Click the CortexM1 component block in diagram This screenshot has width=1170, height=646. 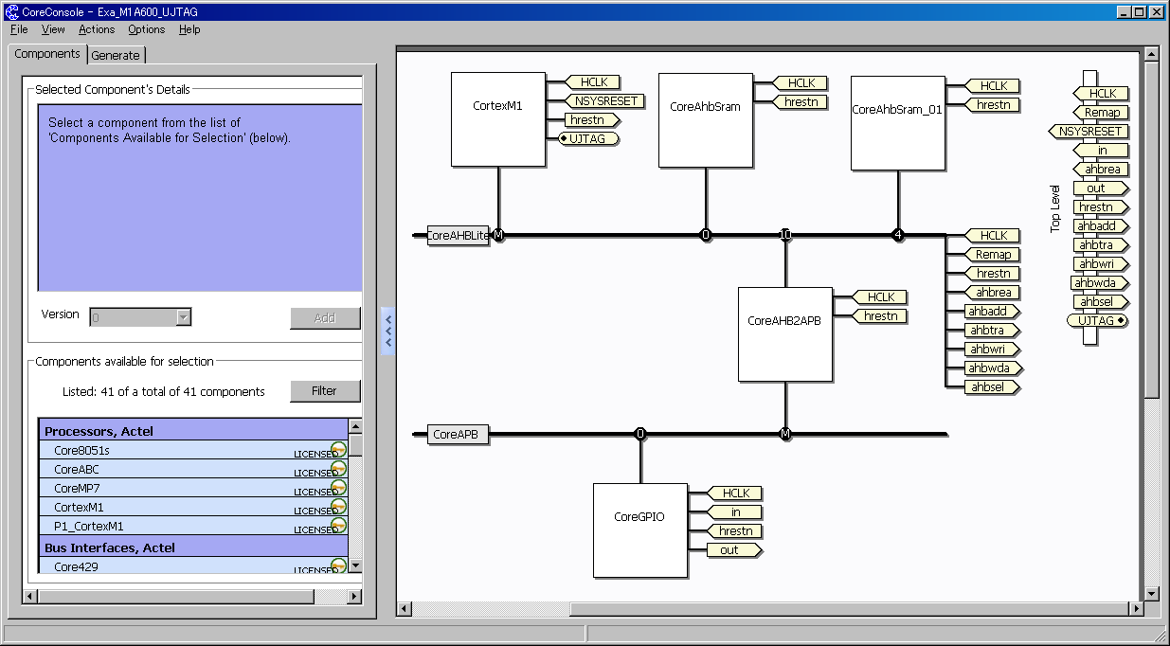[x=497, y=119]
